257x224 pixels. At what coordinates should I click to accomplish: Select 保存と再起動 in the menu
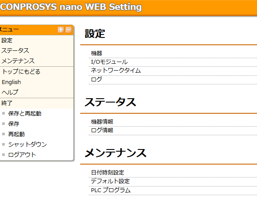[x=25, y=113]
